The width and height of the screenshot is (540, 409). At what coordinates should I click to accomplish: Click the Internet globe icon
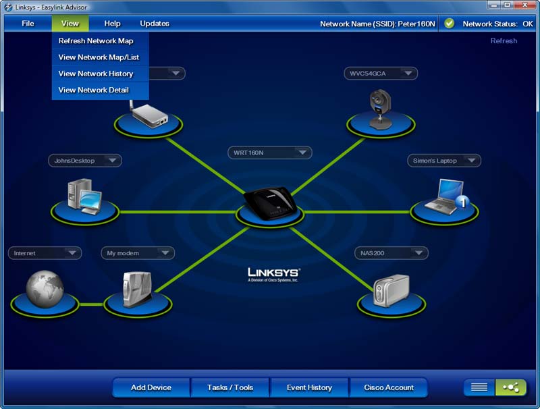[x=45, y=289]
